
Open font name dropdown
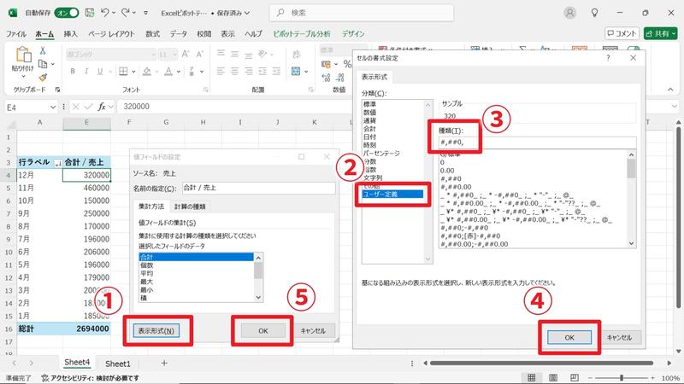[x=153, y=55]
